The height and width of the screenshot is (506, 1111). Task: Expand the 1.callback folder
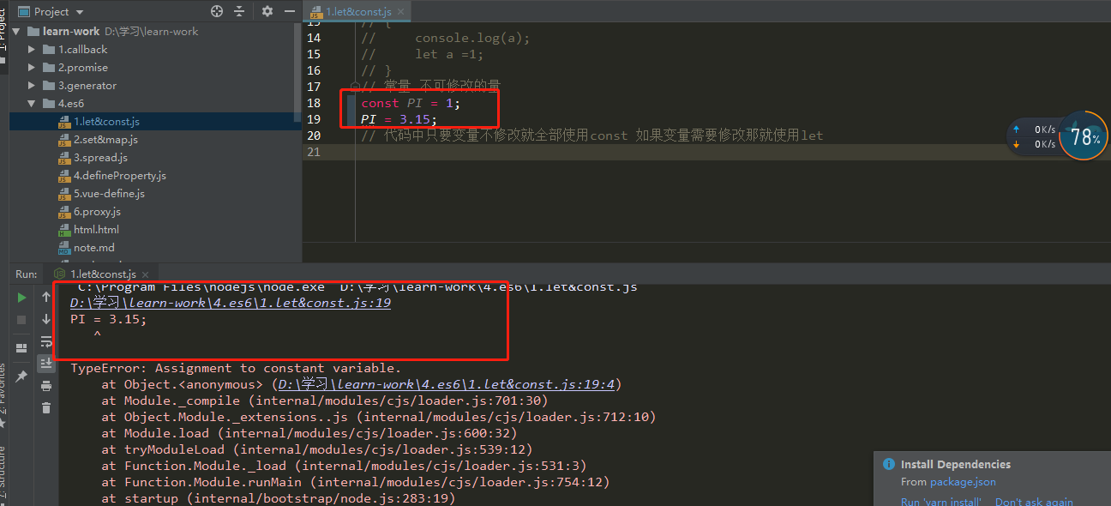(32, 50)
